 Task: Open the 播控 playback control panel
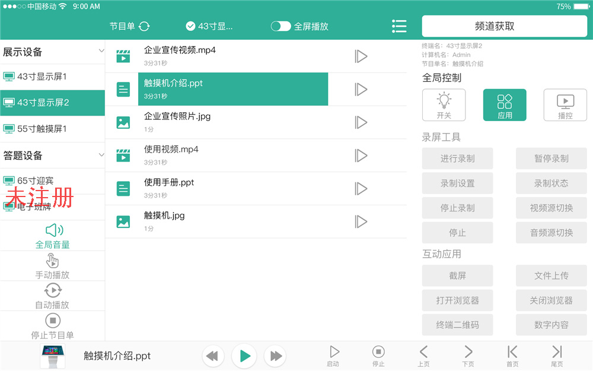point(565,105)
